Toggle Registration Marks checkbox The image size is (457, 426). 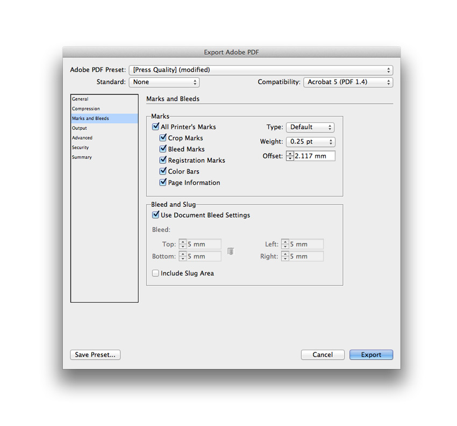coord(163,160)
